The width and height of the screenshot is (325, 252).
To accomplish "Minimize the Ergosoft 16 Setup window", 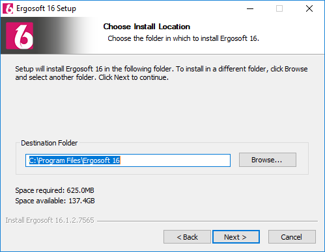I will click(x=250, y=8).
